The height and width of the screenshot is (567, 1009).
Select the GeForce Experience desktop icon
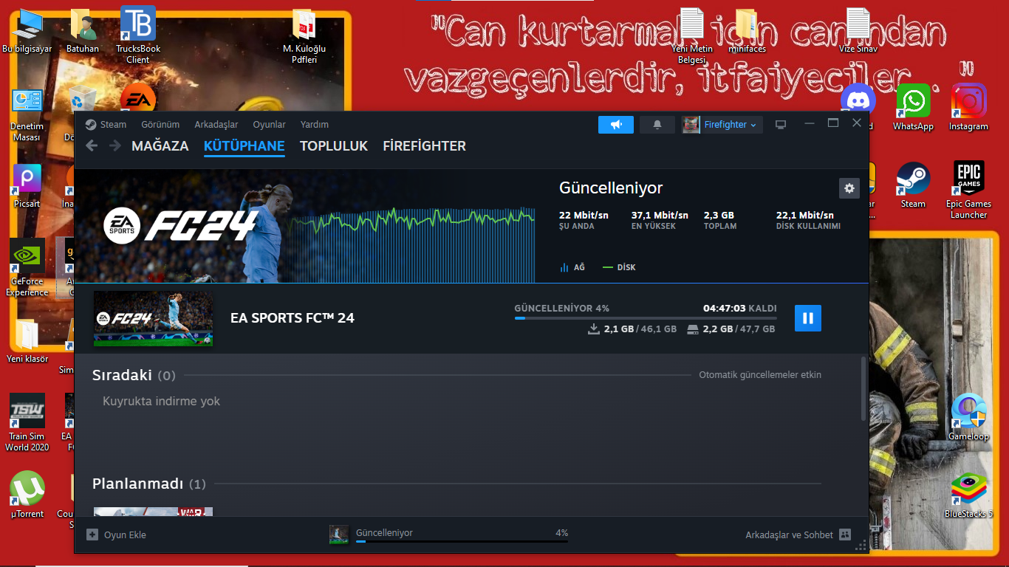pyautogui.click(x=27, y=269)
